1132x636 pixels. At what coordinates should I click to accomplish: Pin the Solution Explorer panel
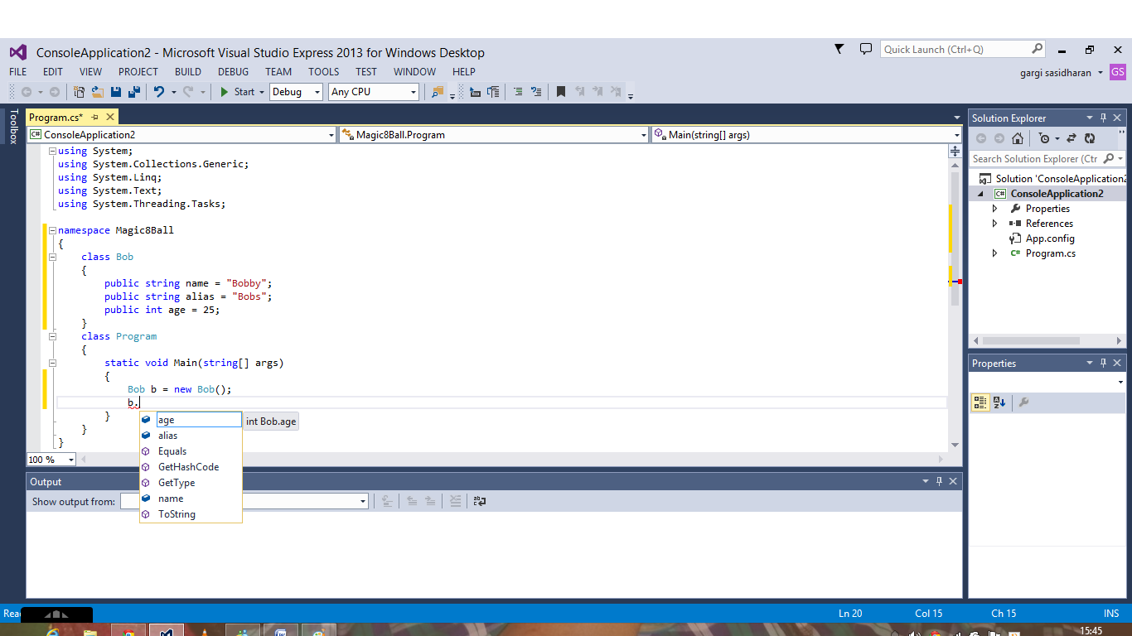(x=1103, y=117)
